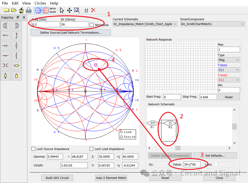Click the grid lines toolbar icon
The image size is (248, 183).
point(86,10)
